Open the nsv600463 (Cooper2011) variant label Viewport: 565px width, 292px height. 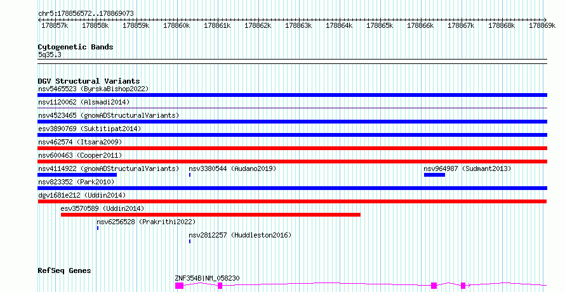(80, 155)
